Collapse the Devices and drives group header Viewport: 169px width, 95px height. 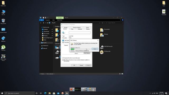54,44
